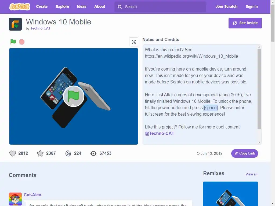This screenshot has width=275, height=206.
Task: Click the 2387 favorites count
Action: pyautogui.click(x=51, y=153)
